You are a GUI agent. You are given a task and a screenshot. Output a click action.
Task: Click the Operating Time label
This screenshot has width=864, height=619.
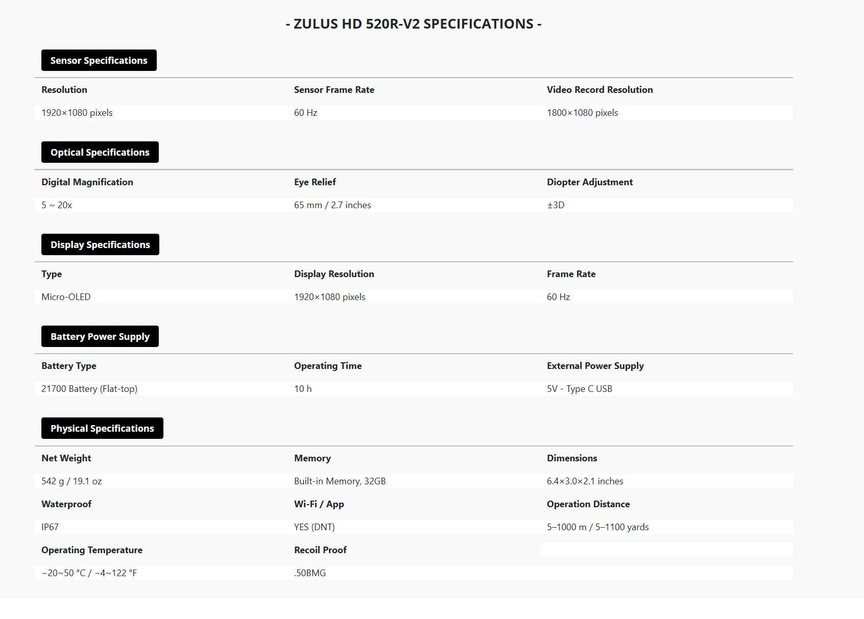pos(328,366)
